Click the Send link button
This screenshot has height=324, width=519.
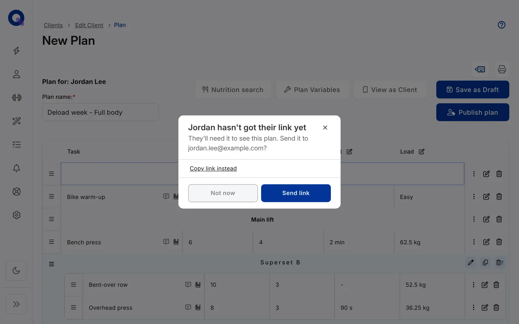pos(296,193)
